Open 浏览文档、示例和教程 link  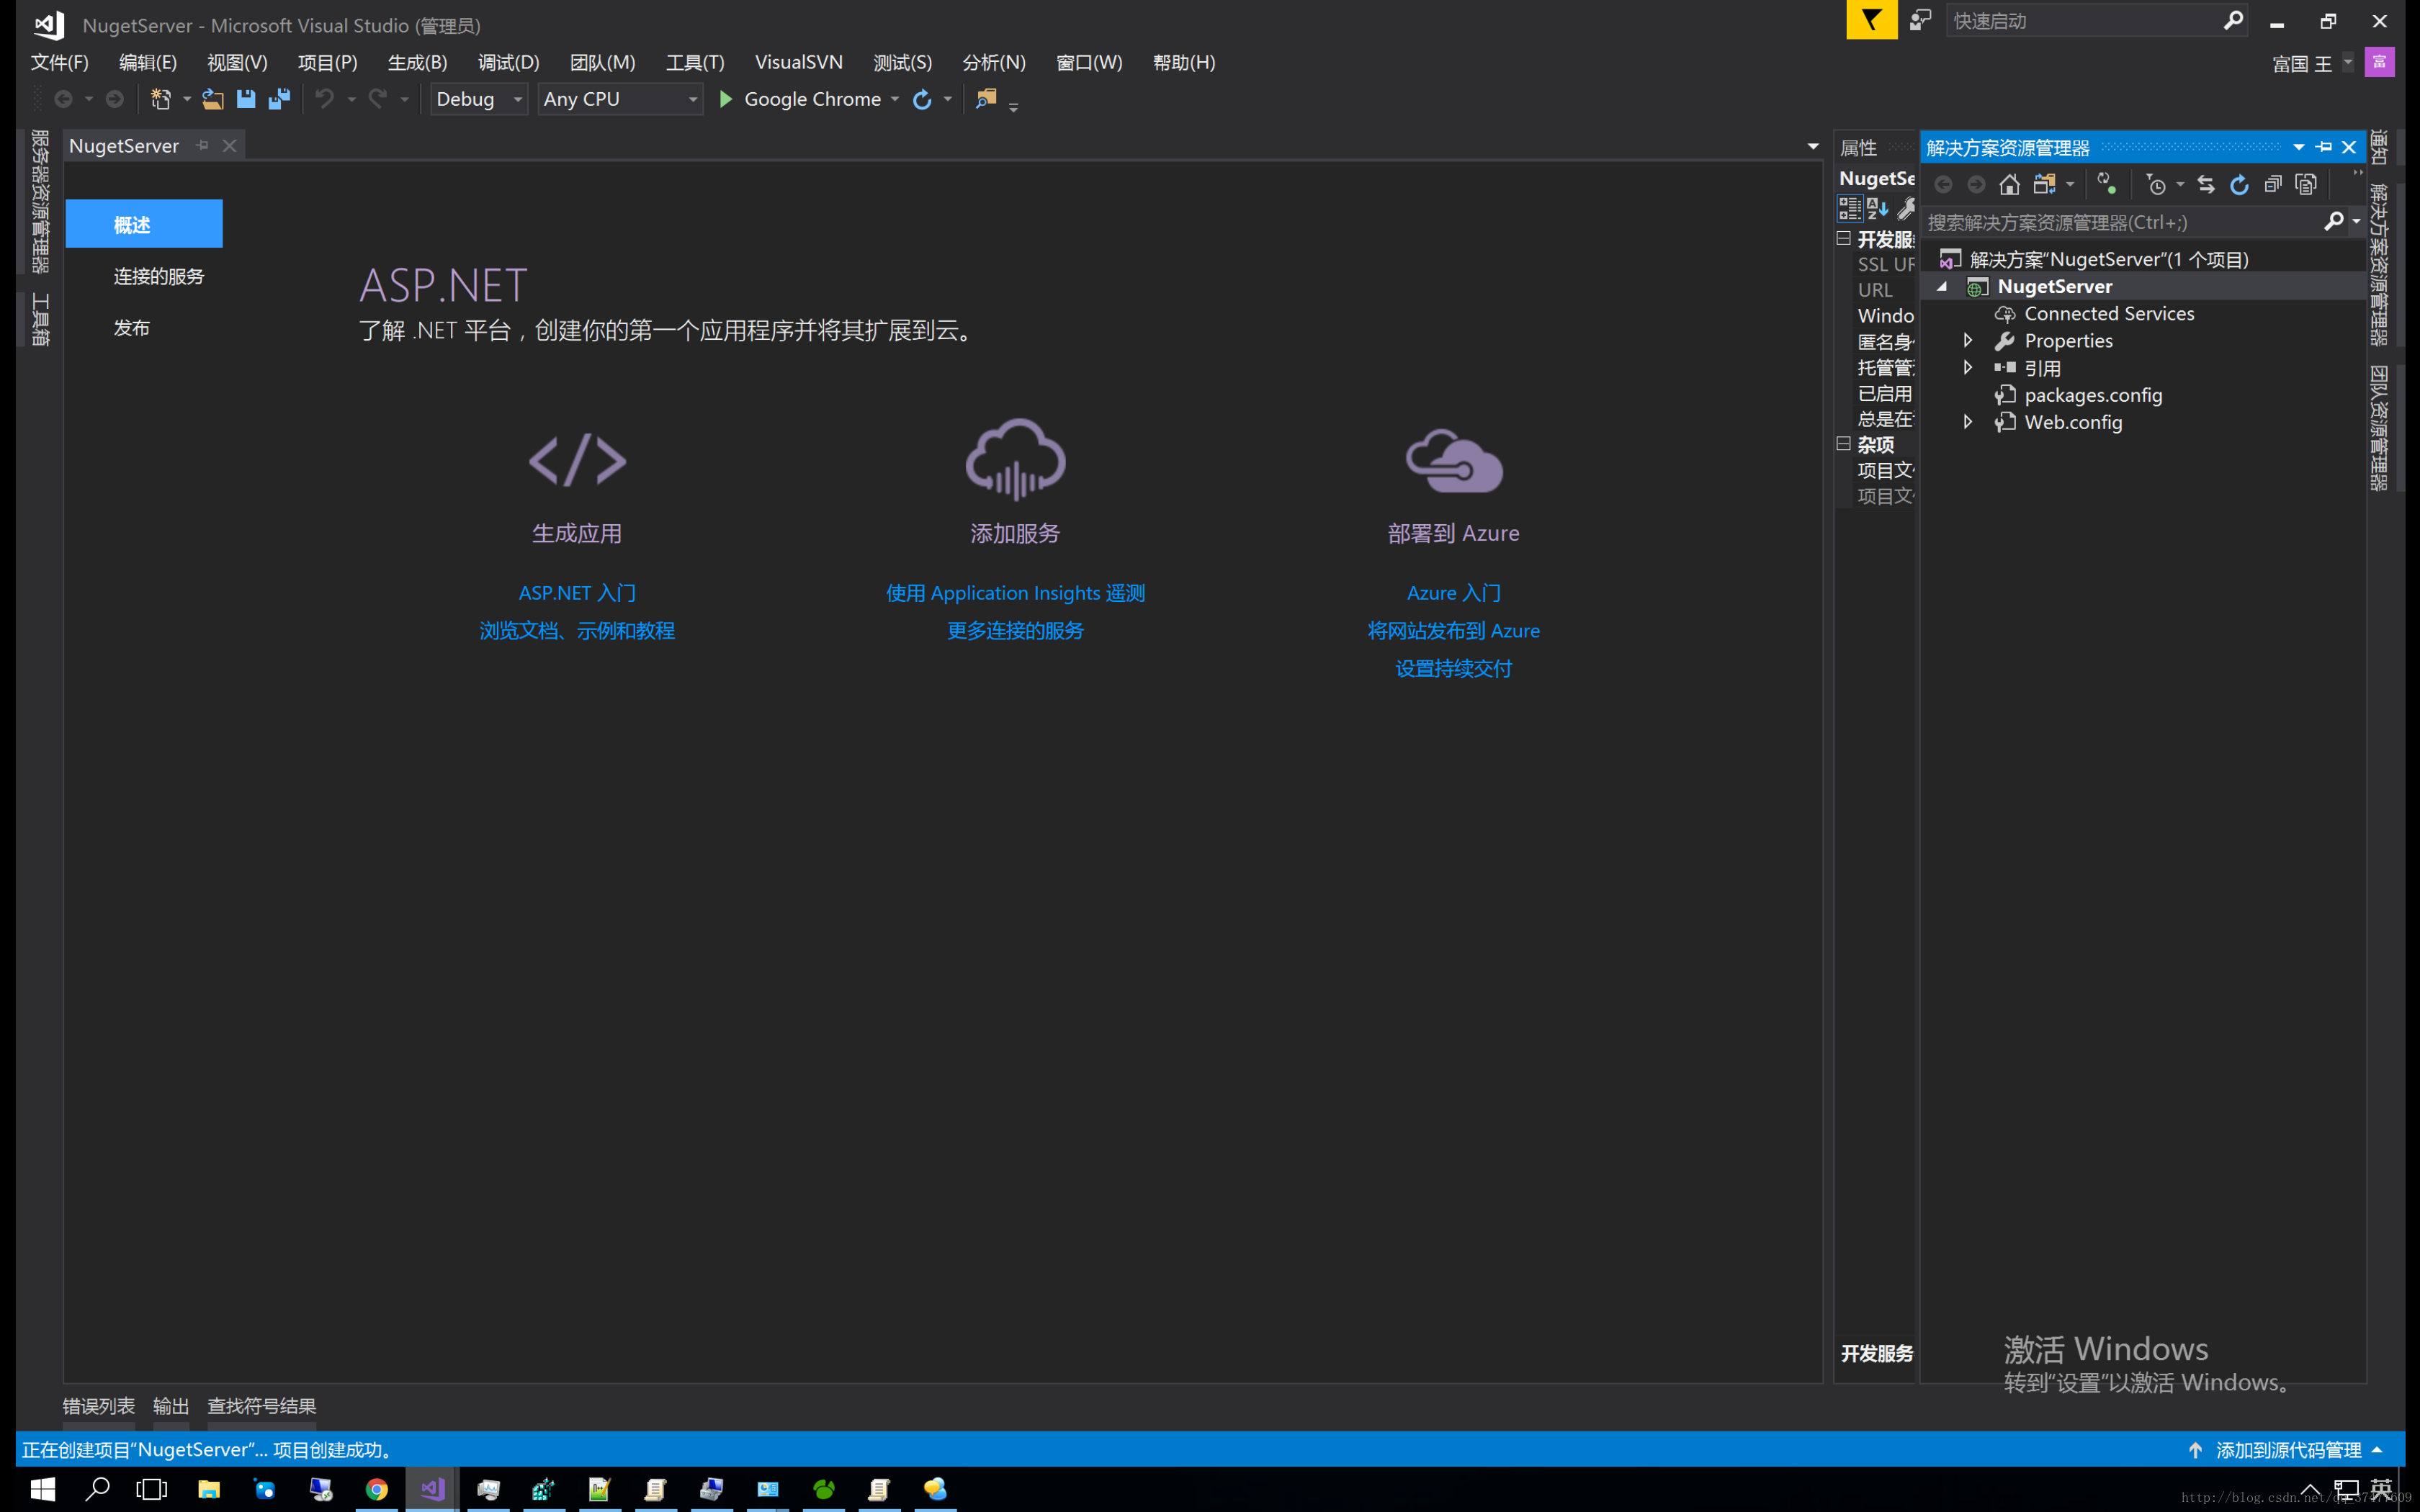click(577, 630)
